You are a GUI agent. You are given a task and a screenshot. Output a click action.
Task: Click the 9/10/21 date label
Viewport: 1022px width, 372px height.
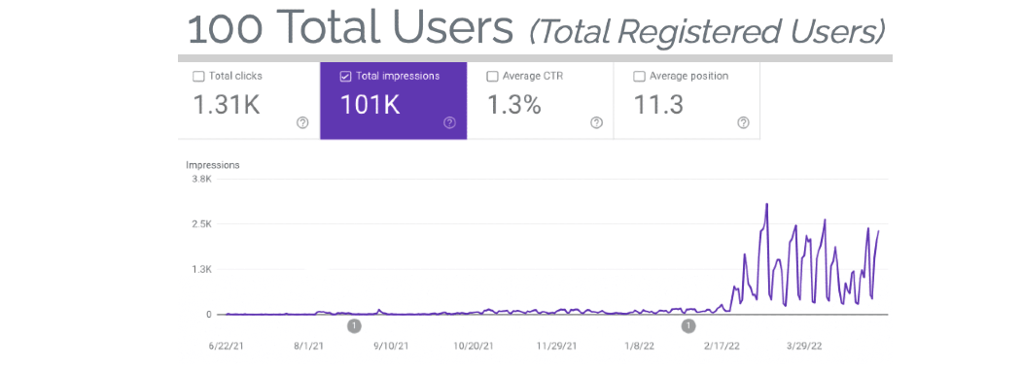pos(392,346)
